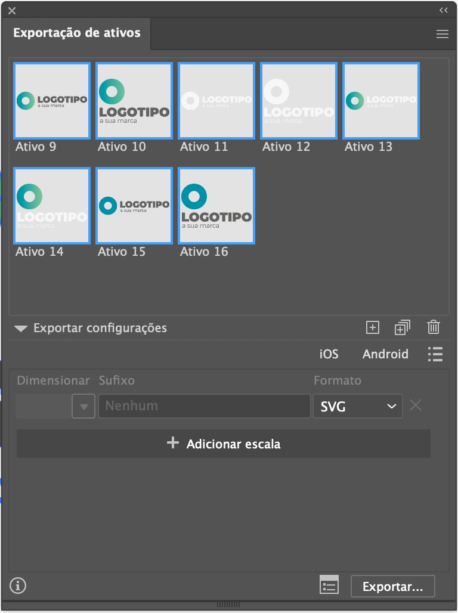Select the Ativo 16 thumbnail
The width and height of the screenshot is (458, 613).
pos(216,206)
